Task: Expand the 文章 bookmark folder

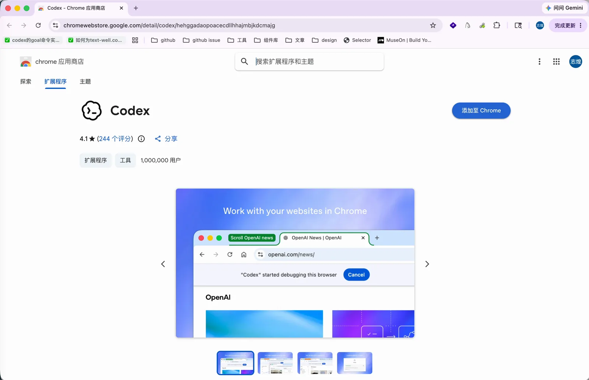Action: [295, 40]
